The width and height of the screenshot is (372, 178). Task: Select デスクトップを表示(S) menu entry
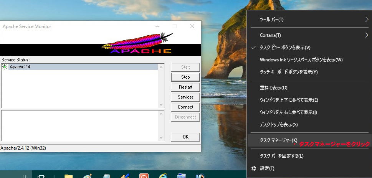[309, 124]
